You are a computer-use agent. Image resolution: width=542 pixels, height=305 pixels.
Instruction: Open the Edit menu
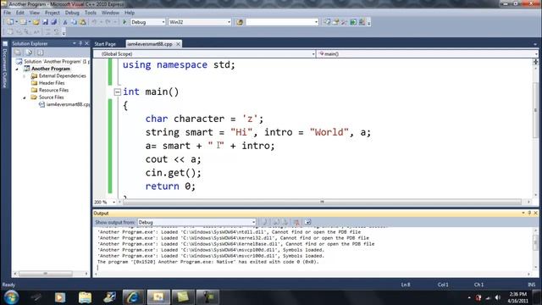[20, 13]
